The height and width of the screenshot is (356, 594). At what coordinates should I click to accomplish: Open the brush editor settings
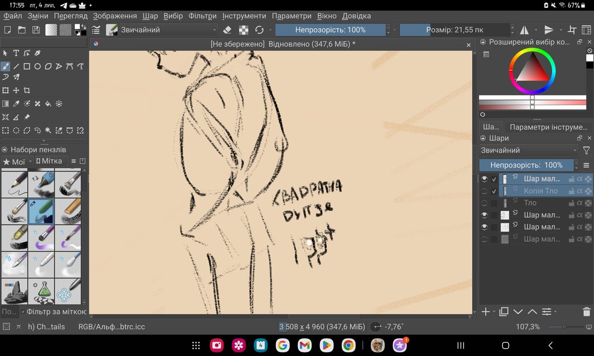coord(96,30)
